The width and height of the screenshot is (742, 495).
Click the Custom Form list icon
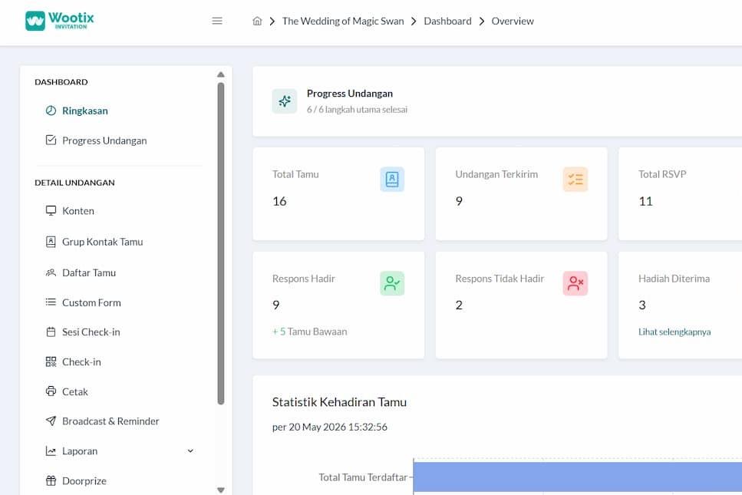[51, 302]
